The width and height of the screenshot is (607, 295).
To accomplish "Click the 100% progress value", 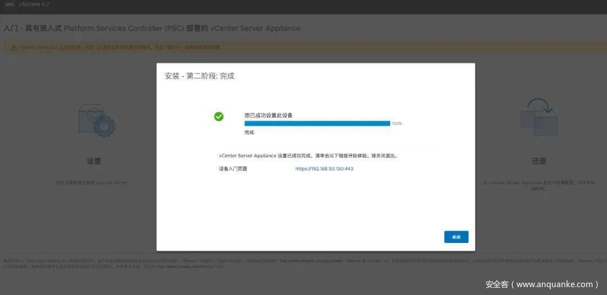I will (397, 123).
